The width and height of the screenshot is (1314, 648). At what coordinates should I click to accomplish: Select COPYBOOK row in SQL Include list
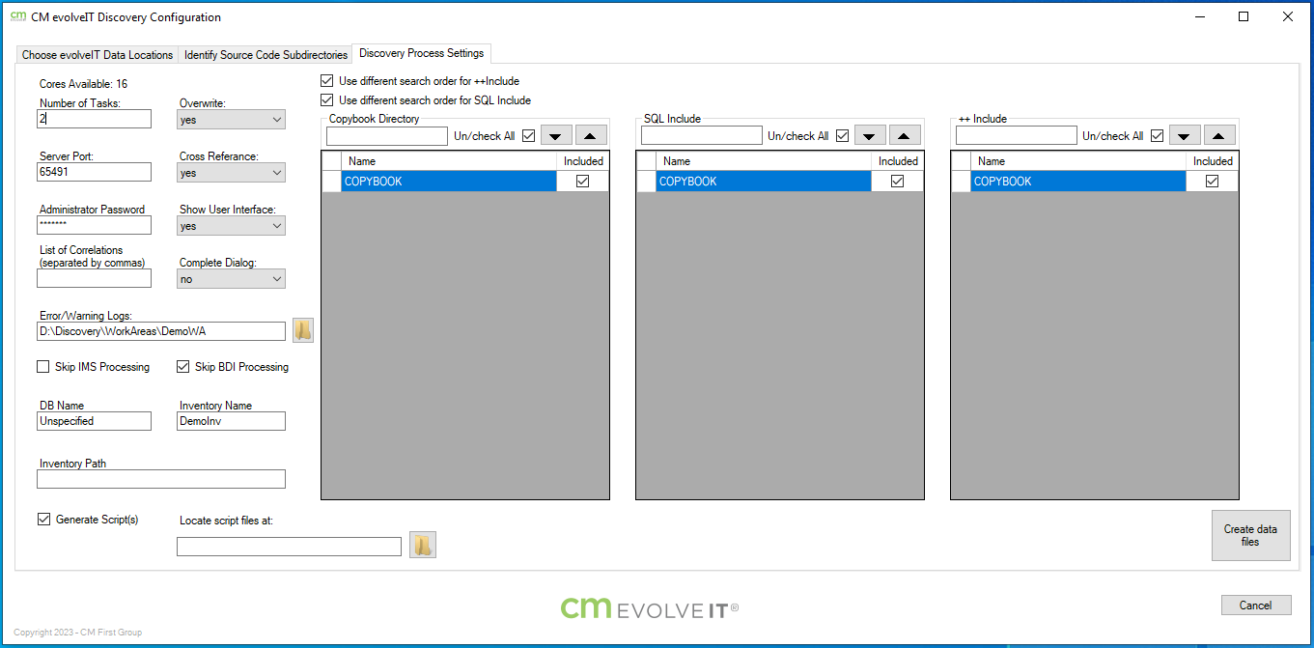[764, 182]
